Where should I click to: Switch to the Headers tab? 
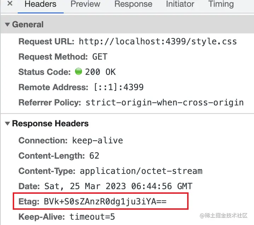pos(40,4)
